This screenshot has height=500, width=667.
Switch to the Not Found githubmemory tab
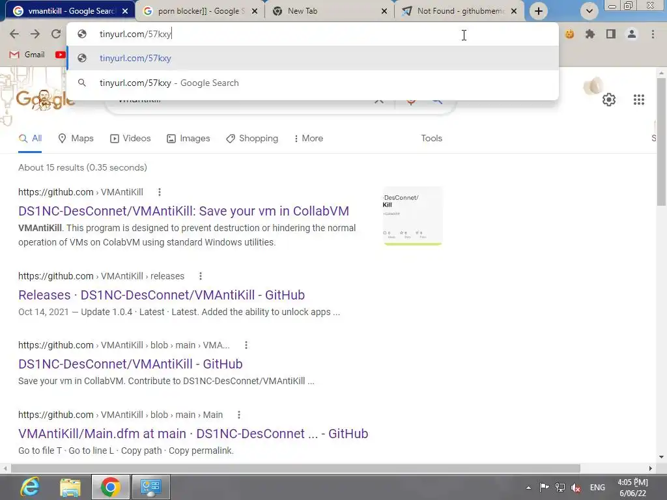pyautogui.click(x=459, y=11)
